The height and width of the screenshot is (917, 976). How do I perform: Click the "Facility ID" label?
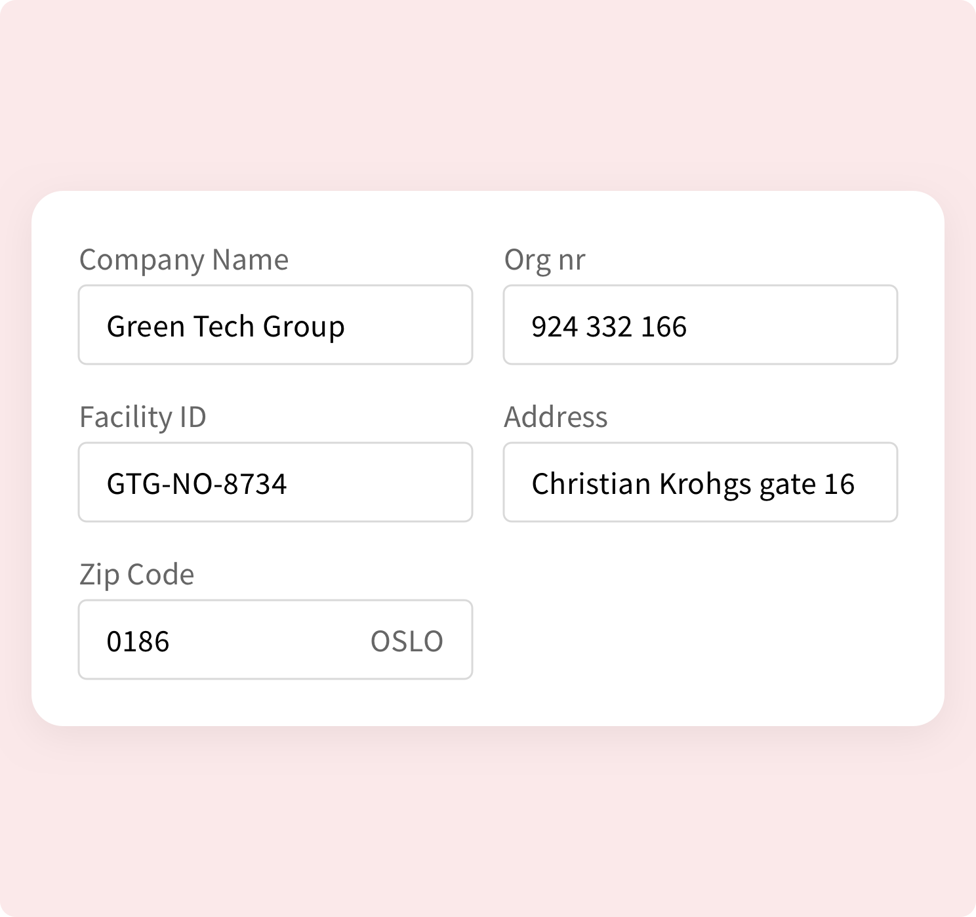[x=143, y=417]
